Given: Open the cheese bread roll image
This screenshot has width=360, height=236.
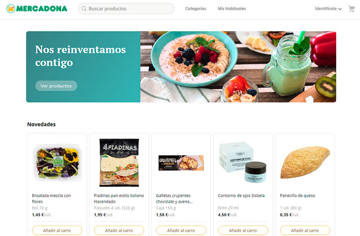Looking at the screenshot, I should tap(305, 162).
